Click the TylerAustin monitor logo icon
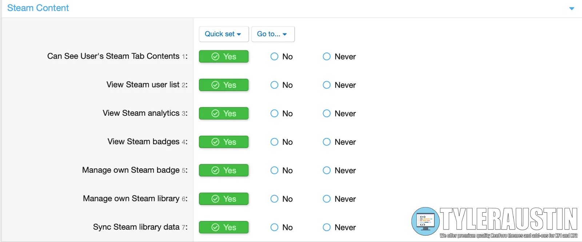582x242 pixels. pyautogui.click(x=425, y=221)
